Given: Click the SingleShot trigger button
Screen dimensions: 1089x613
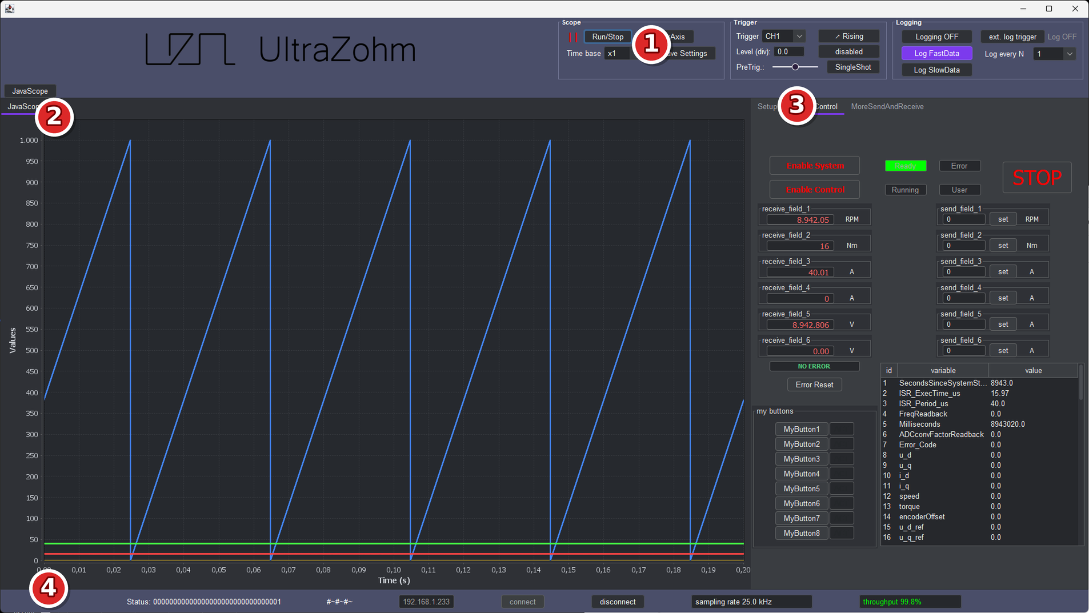Looking at the screenshot, I should point(852,67).
